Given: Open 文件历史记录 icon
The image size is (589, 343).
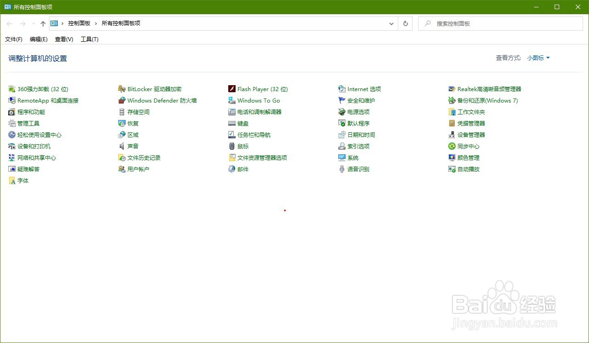Looking at the screenshot, I should pos(122,158).
